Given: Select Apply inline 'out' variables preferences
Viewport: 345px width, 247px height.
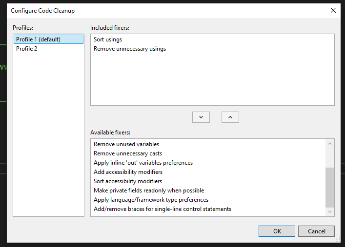Looking at the screenshot, I should (x=143, y=163).
